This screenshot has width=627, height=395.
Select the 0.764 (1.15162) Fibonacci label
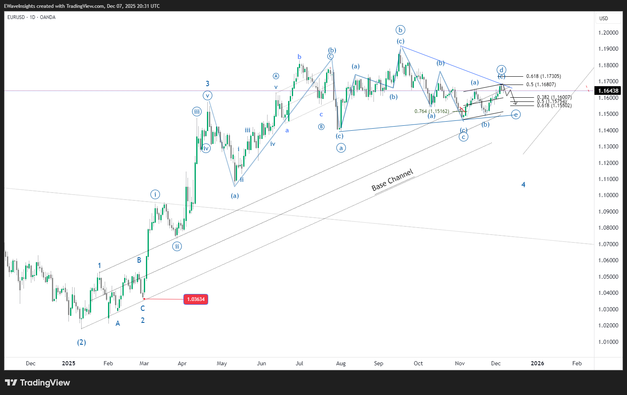pyautogui.click(x=432, y=111)
